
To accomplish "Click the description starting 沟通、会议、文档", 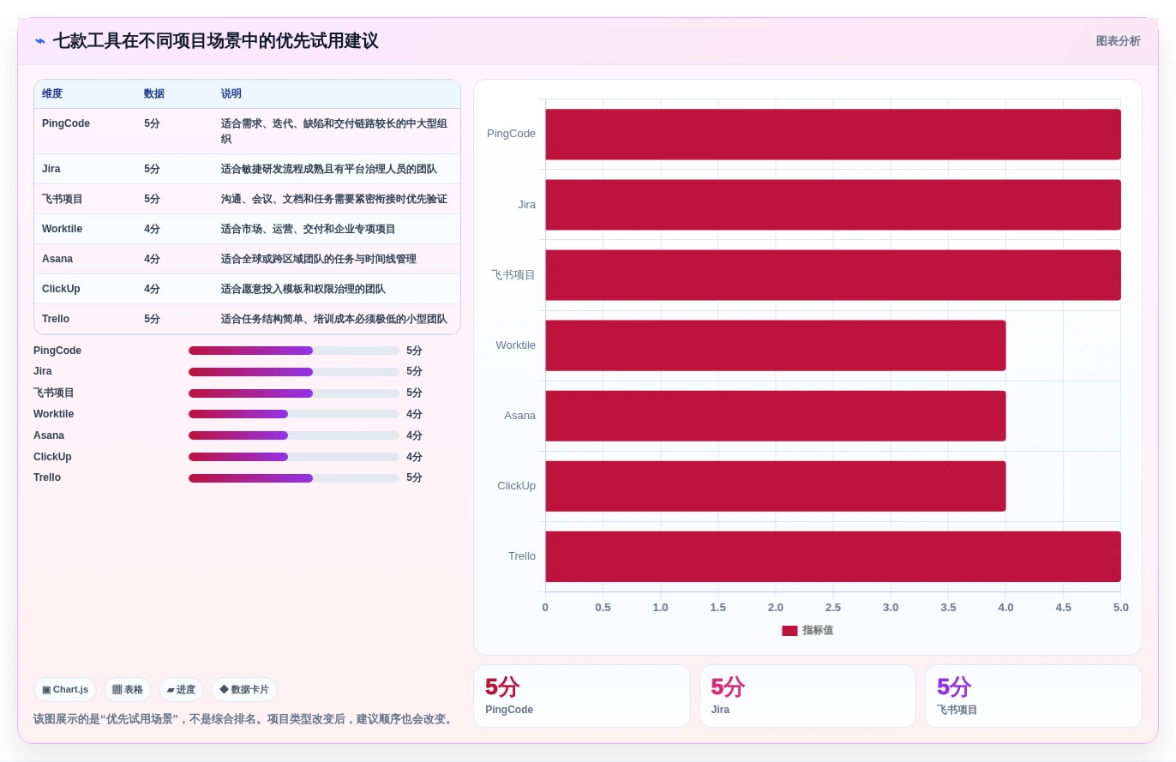I will [x=334, y=199].
